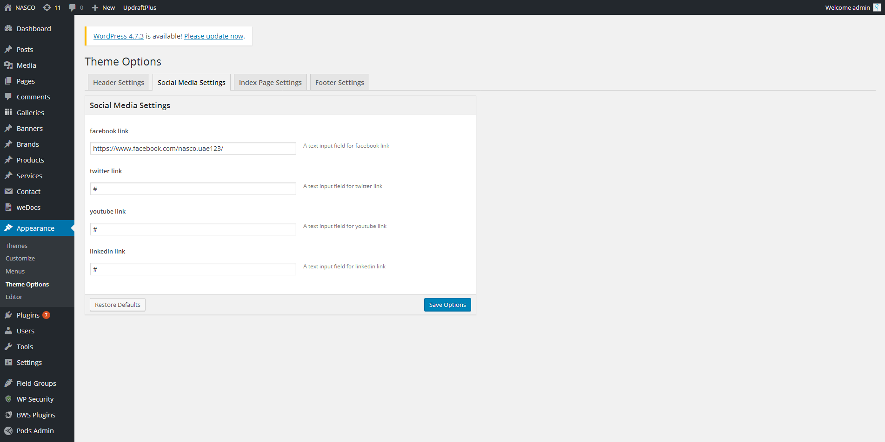Open the Banners section icon
This screenshot has width=885, height=442.
click(10, 128)
